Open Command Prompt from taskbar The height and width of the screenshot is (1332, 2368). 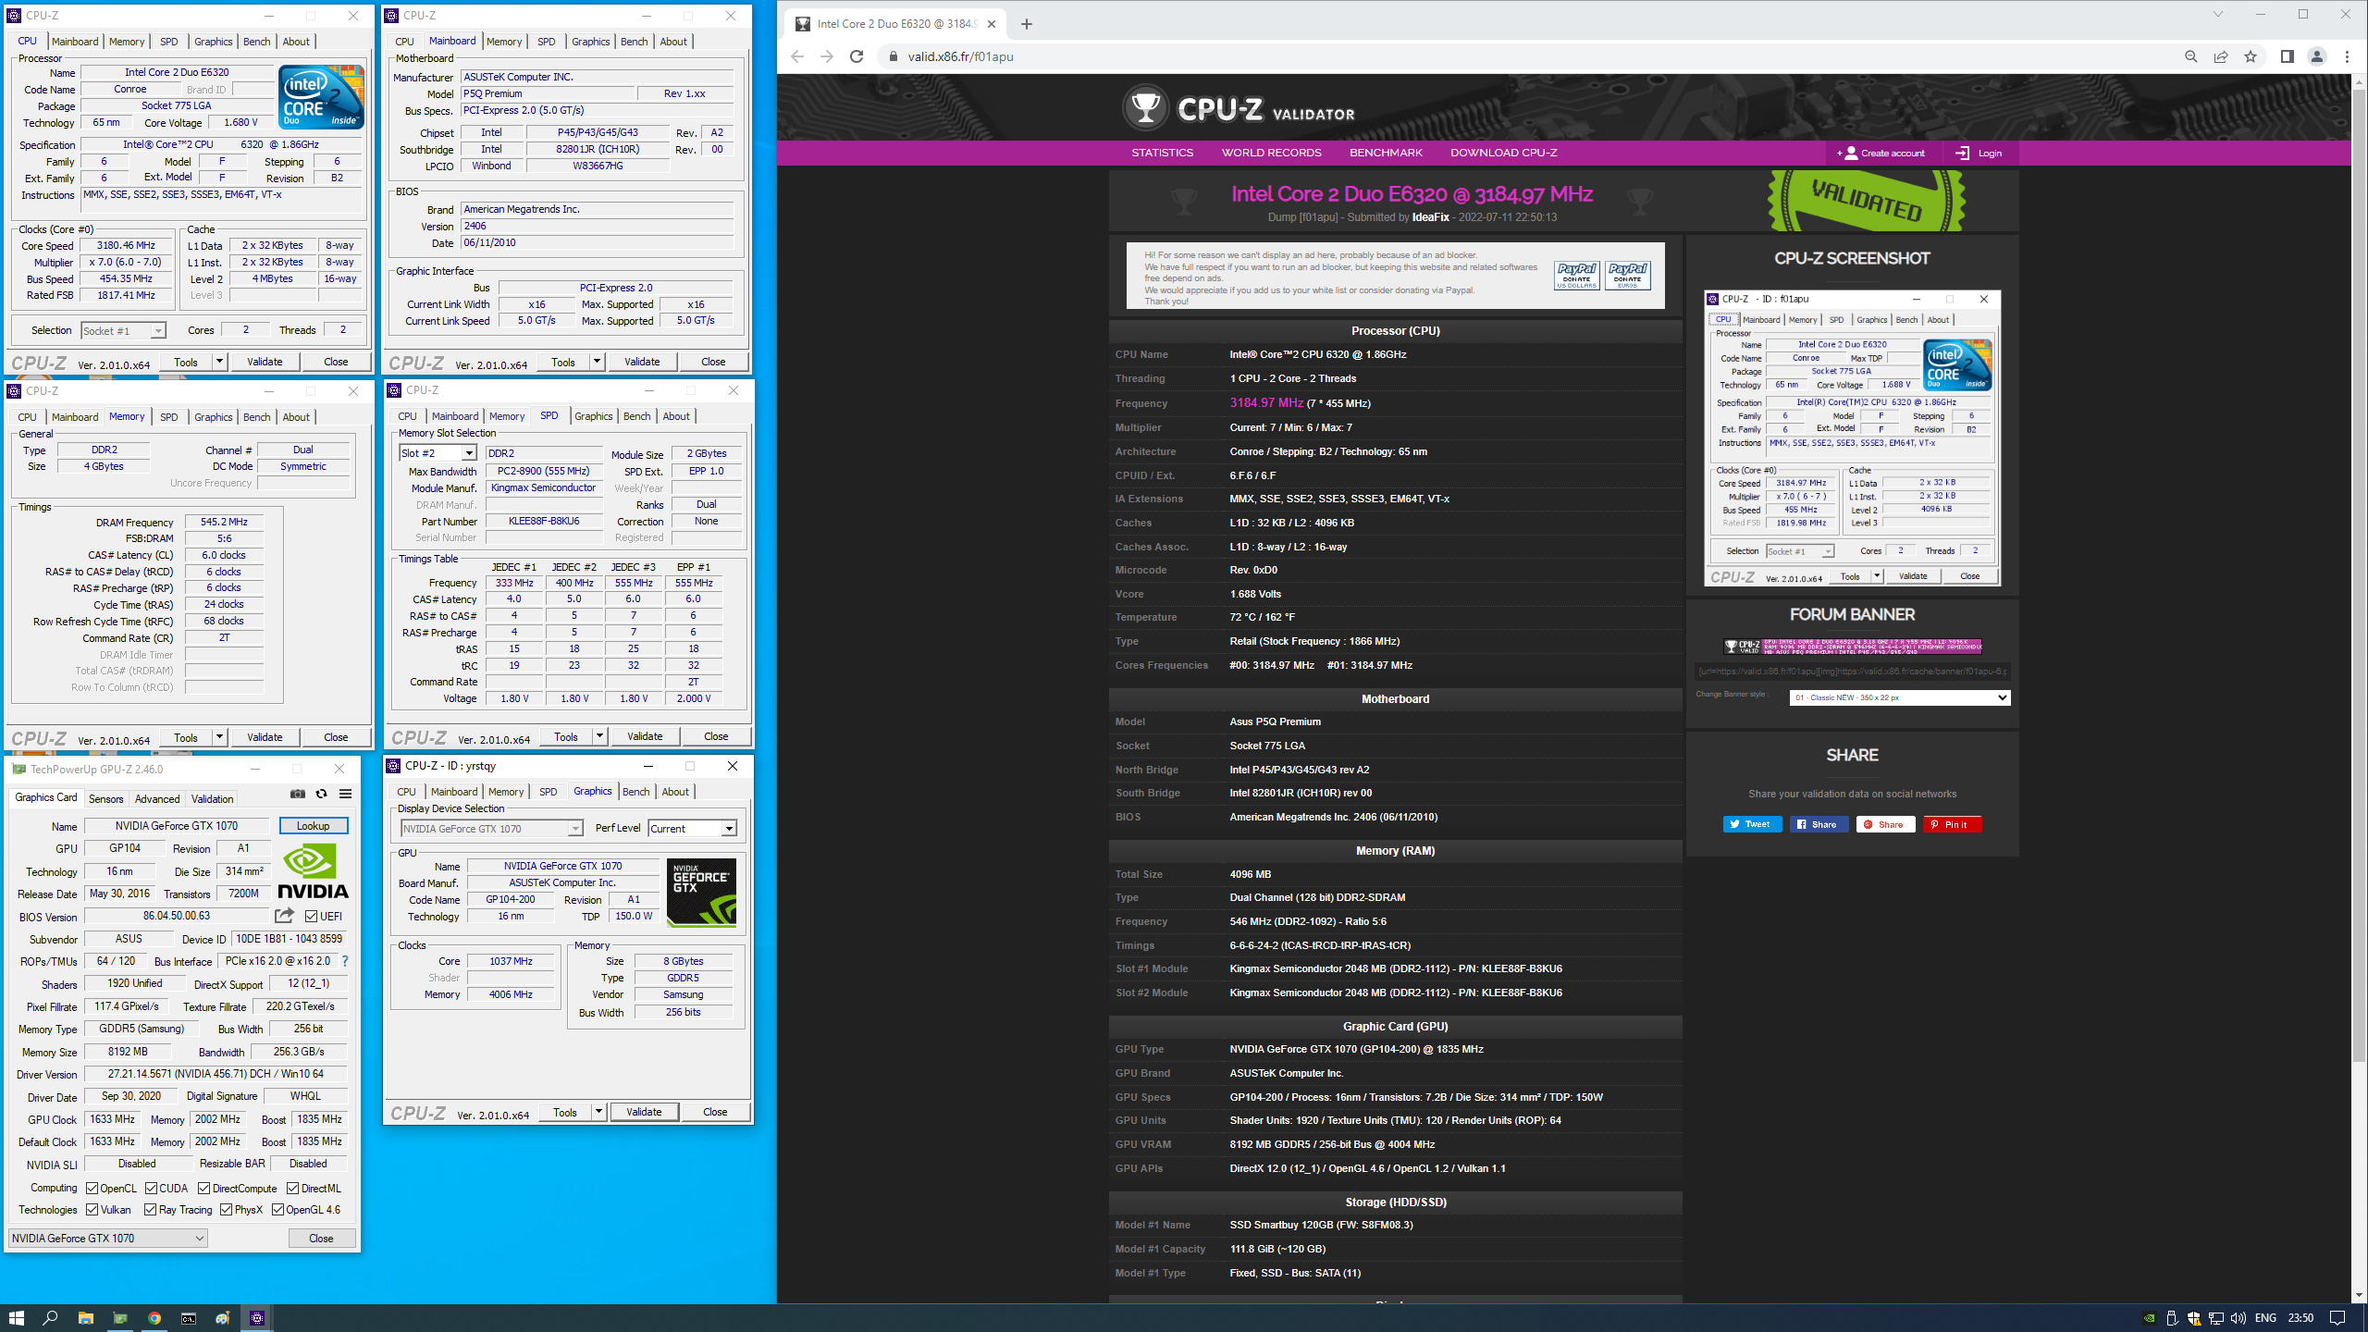coord(189,1318)
